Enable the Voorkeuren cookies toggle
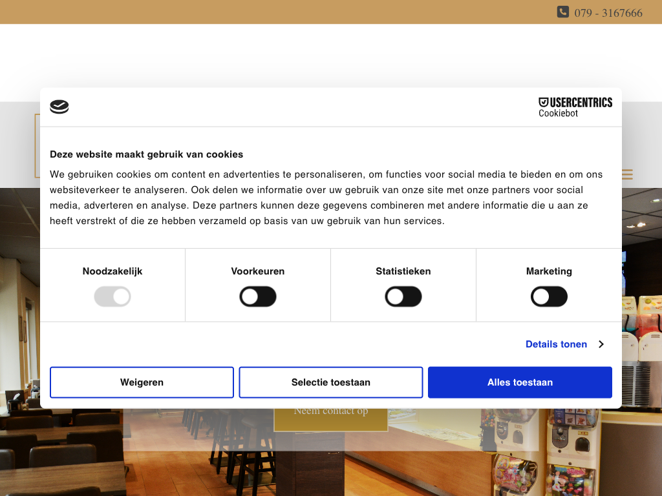This screenshot has height=496, width=662. click(258, 297)
